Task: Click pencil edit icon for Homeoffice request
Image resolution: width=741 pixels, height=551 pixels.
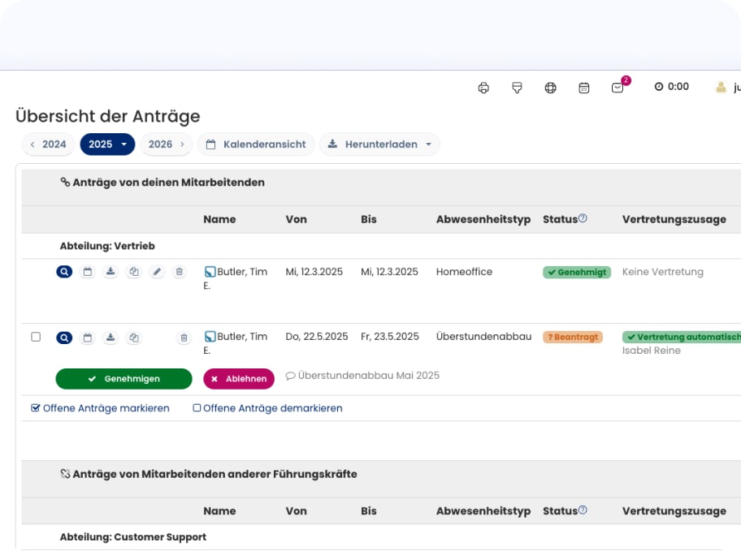Action: coord(158,272)
